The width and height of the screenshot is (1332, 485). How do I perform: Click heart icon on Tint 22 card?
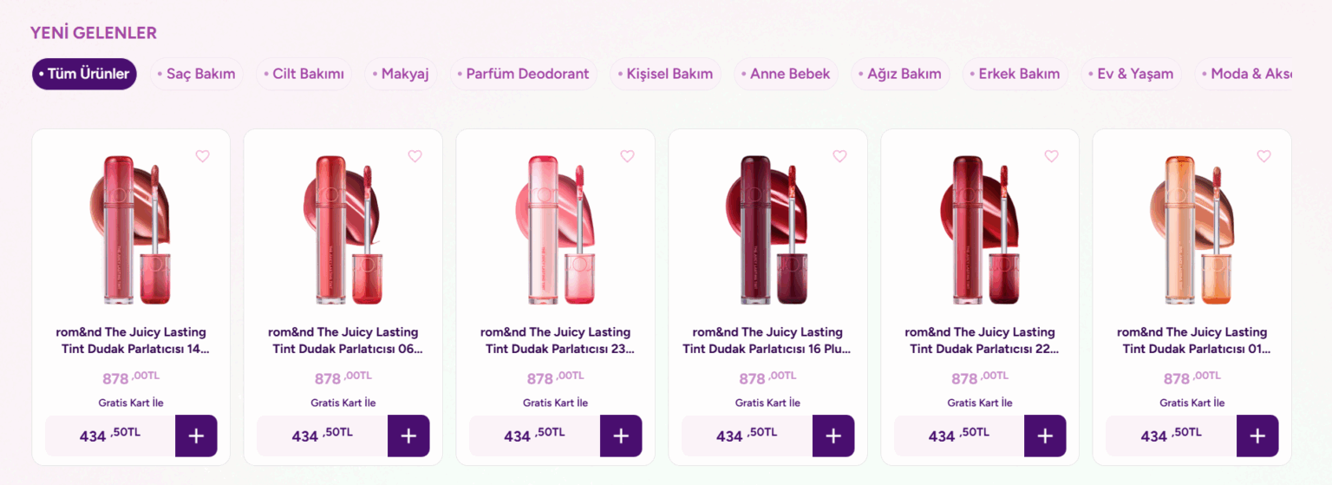(1051, 156)
